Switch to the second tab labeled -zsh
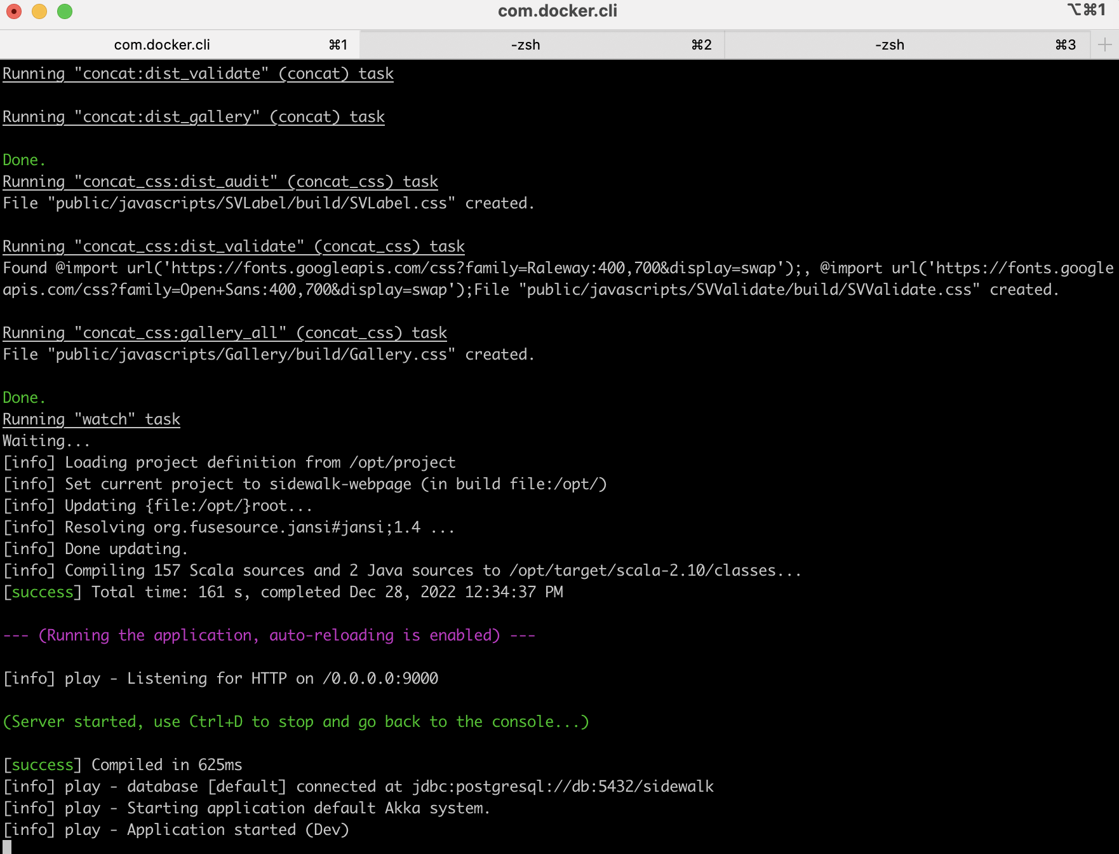 pos(525,44)
